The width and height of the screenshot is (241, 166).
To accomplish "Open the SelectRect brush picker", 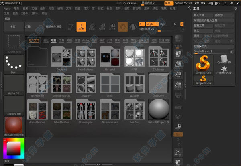I will (x=14, y=44).
